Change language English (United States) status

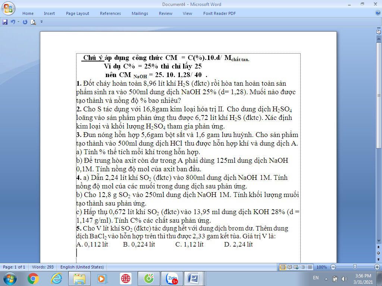click(x=82, y=267)
